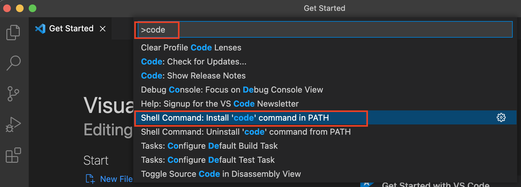The image size is (521, 187).
Task: Run Code: Check for Updates command
Action: [x=194, y=62]
